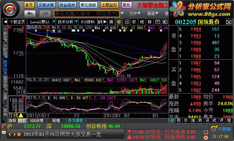
Task: Click the small red square alert icon
Action: [x=206, y=132]
